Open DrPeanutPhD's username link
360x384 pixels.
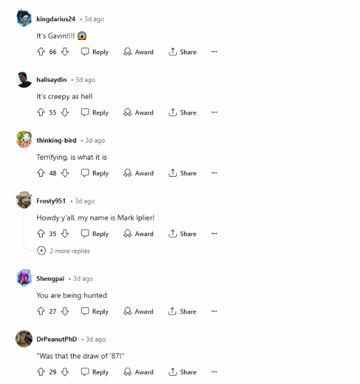(x=56, y=339)
